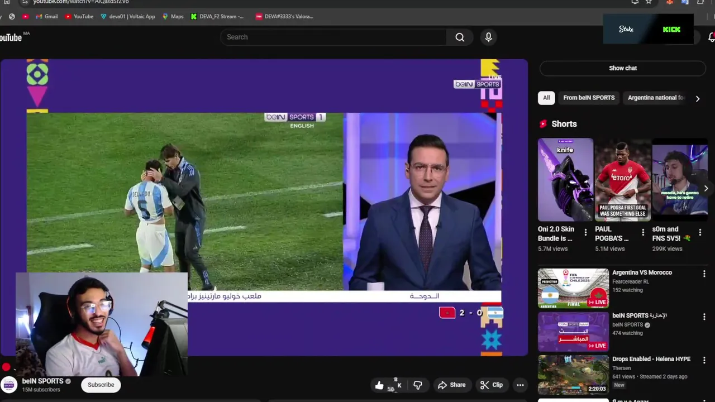Select the Argentina national football chip
Image resolution: width=715 pixels, height=402 pixels.
tap(656, 98)
